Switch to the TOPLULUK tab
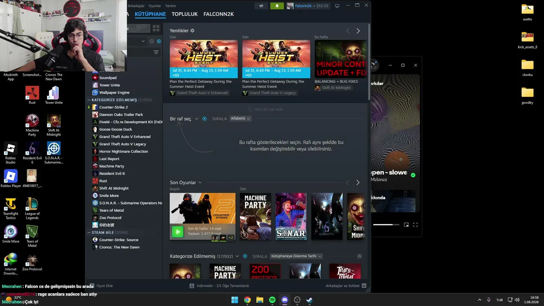This screenshot has width=544, height=306. pos(184,14)
